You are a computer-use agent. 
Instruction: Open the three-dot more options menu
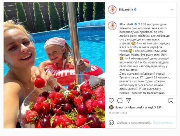click(171, 10)
